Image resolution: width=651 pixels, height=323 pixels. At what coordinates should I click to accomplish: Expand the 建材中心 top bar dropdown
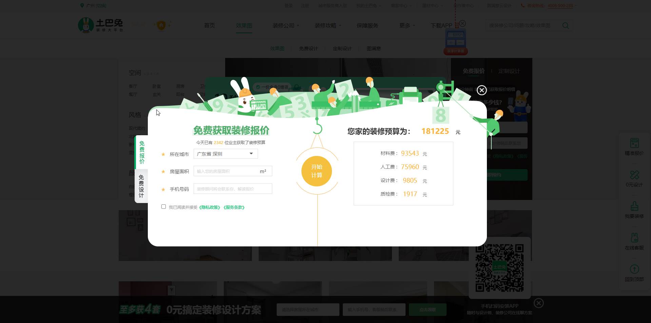[432, 5]
